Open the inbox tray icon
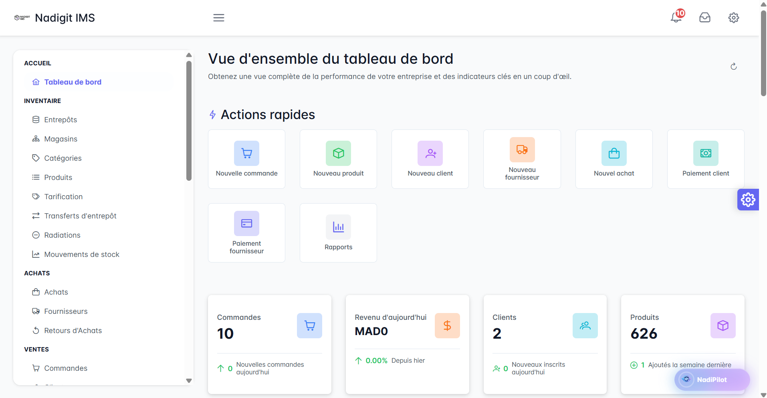This screenshot has height=398, width=767. [x=705, y=18]
